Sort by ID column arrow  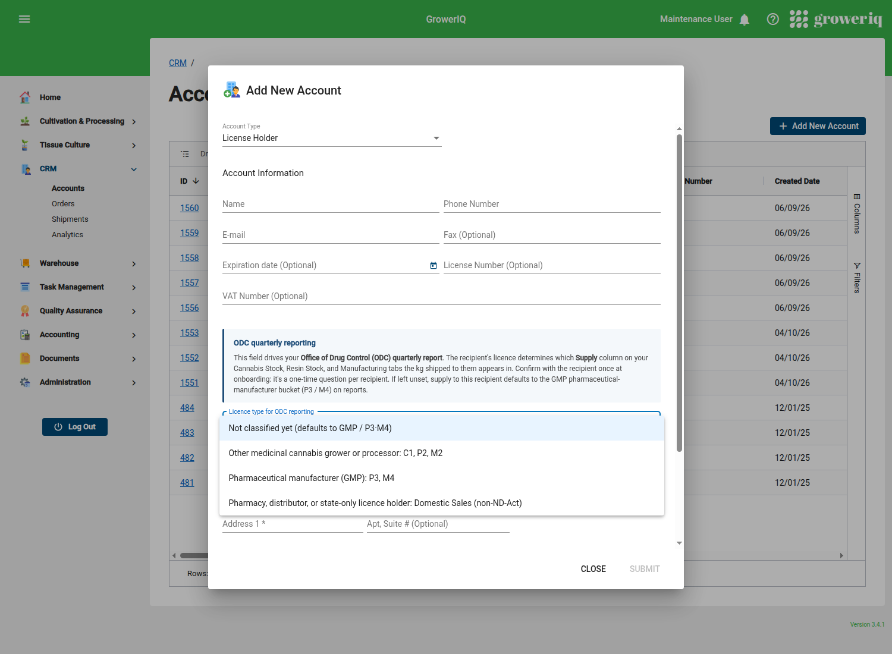[x=196, y=181]
